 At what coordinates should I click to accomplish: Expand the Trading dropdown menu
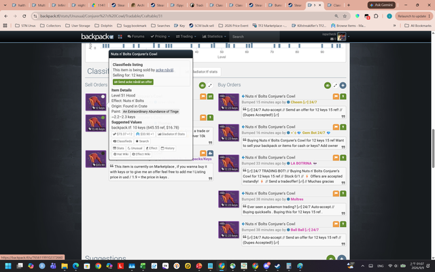(186, 36)
